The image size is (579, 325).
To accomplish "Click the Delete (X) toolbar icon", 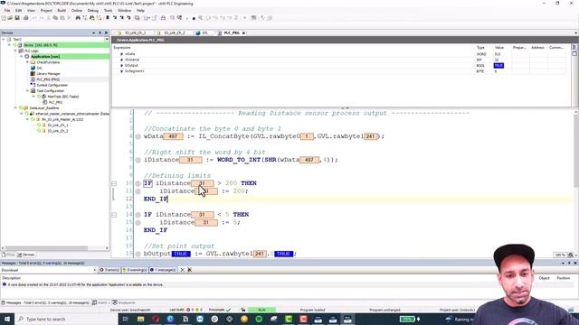I will [69, 18].
